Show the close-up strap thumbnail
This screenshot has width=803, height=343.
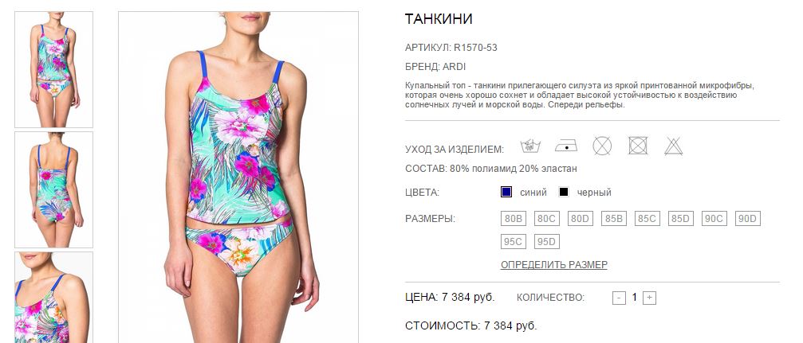53,297
